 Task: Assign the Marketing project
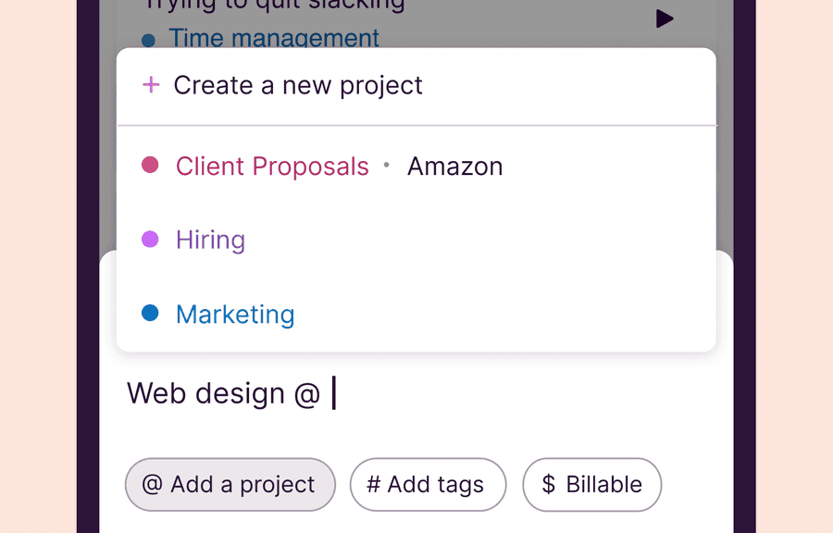[x=234, y=314]
